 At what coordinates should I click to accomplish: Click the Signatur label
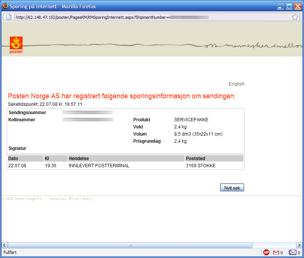click(17, 148)
